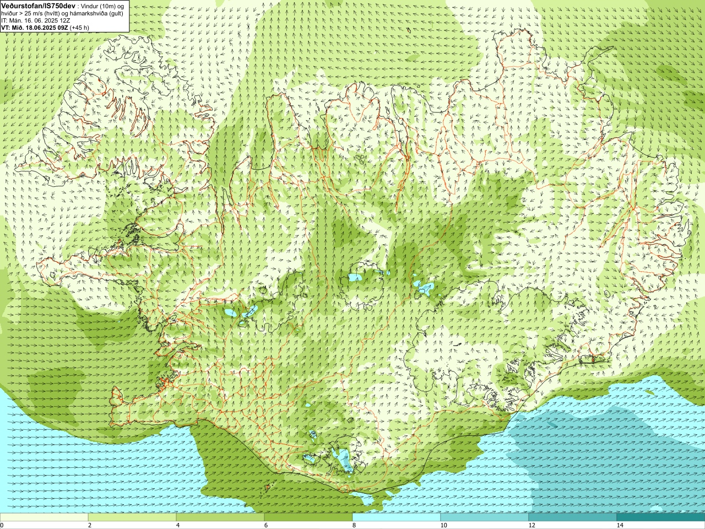Click the legend label '6'
Image resolution: width=705 pixels, height=529 pixels.
pyautogui.click(x=265, y=525)
